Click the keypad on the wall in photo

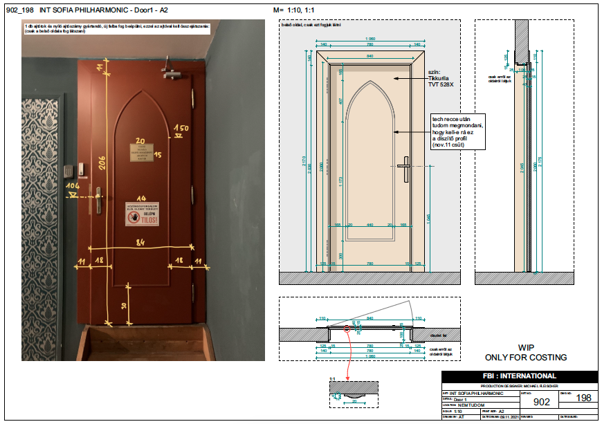[x=69, y=171]
